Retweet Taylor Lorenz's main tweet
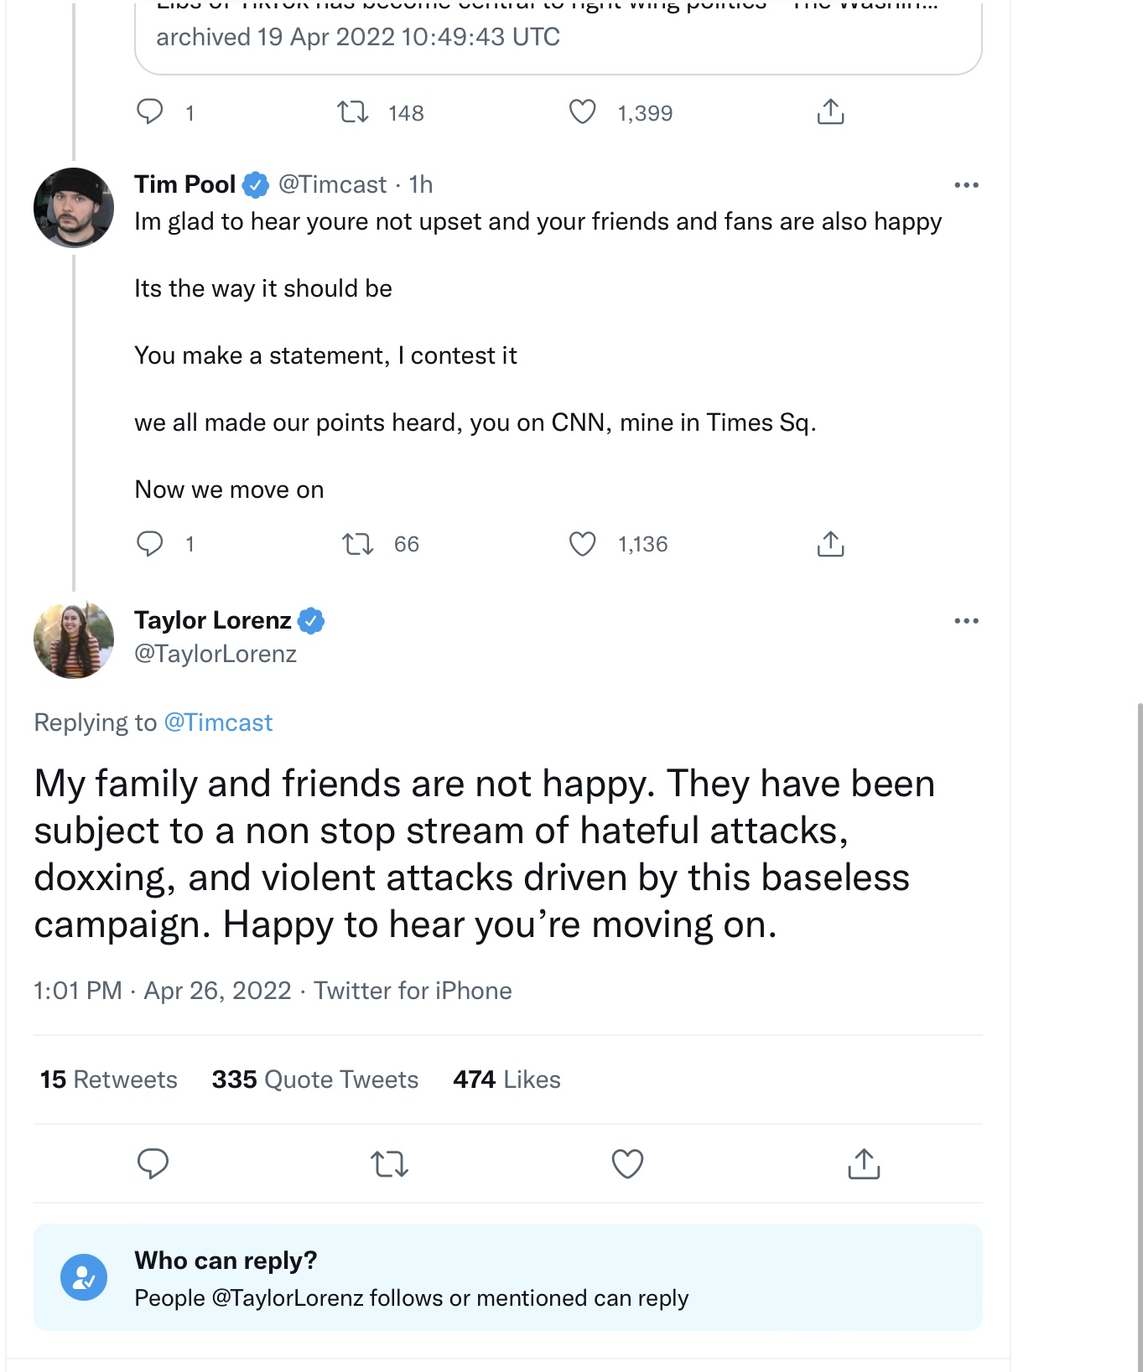 coord(390,1163)
